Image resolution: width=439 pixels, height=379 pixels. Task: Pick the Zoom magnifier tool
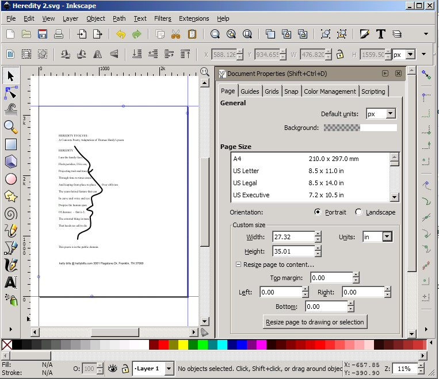tap(10, 127)
